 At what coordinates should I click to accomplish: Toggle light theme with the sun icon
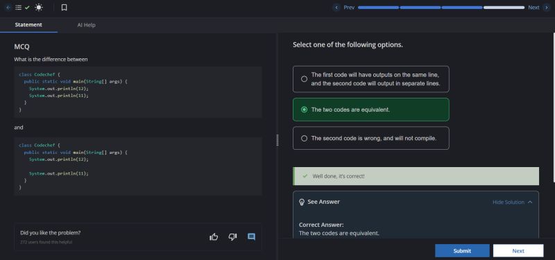point(39,8)
